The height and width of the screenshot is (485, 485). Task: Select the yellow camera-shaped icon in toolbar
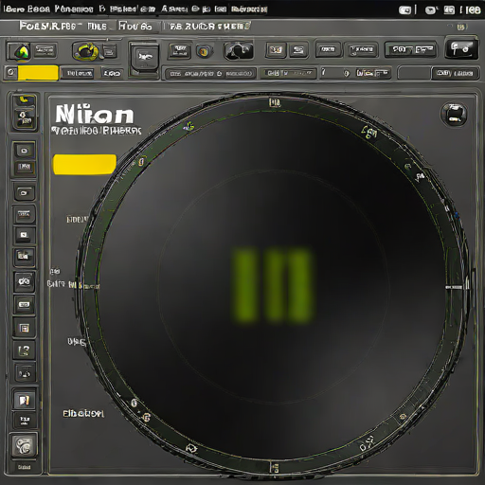coord(86,51)
